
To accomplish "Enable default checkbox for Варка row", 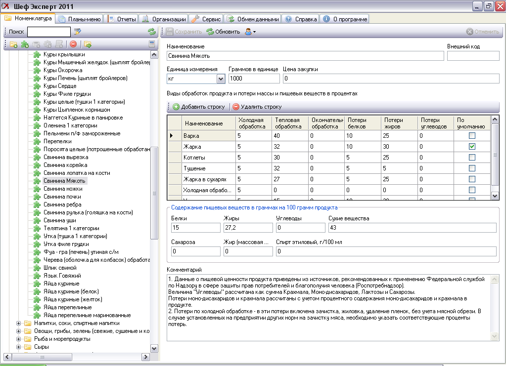I will coord(472,136).
